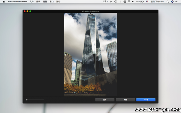
Task: Open the 編輯 menu
Action: [38, 1]
